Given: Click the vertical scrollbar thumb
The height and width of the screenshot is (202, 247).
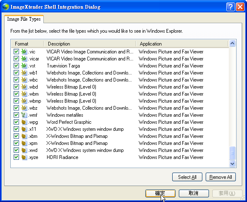Looking at the screenshot, I should point(233,153).
